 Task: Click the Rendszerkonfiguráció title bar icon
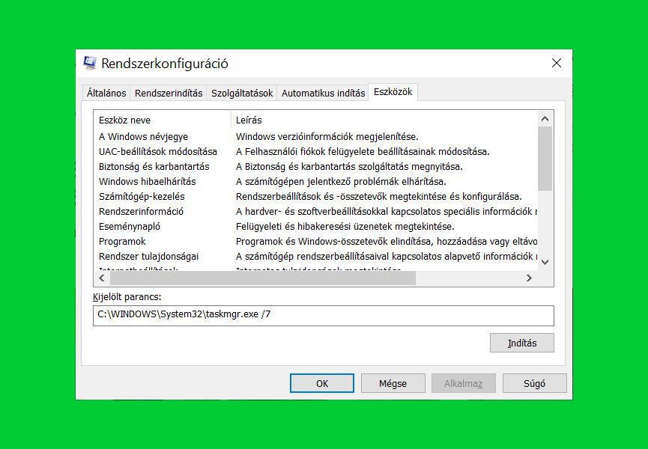click(90, 63)
